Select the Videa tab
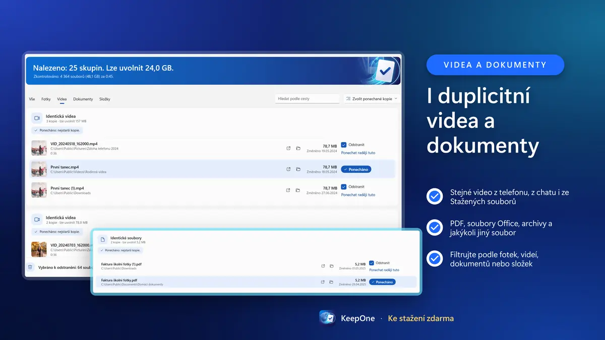605x340 pixels. (62, 99)
